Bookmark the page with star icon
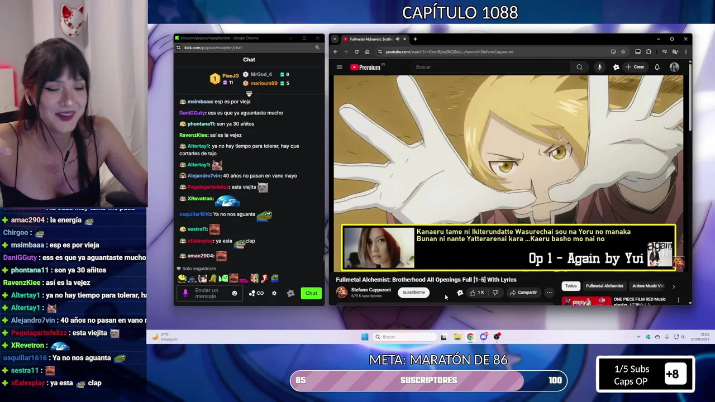This screenshot has height=402, width=715. pyautogui.click(x=623, y=52)
